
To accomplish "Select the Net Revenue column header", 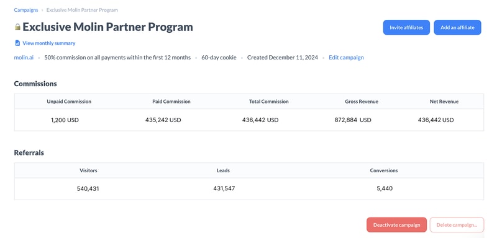I will [x=444, y=102].
